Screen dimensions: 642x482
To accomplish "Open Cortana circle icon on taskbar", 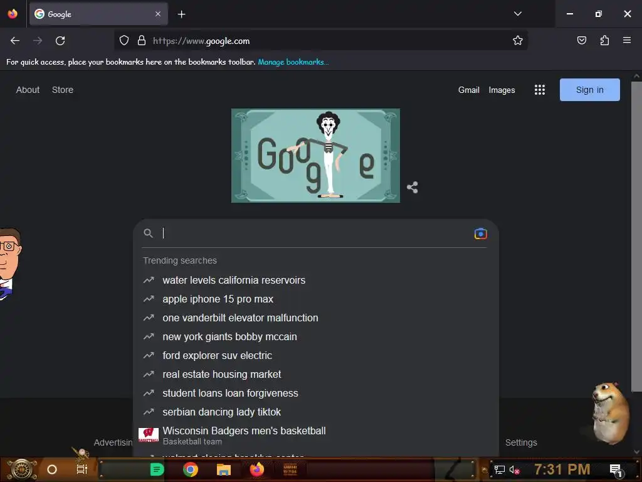I will [52, 469].
